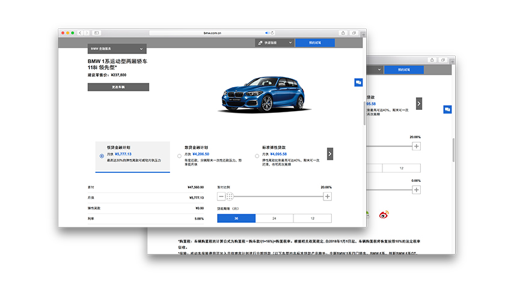The image size is (505, 284).
Task: Decrease down payment ratio with minus button
Action: click(x=221, y=196)
